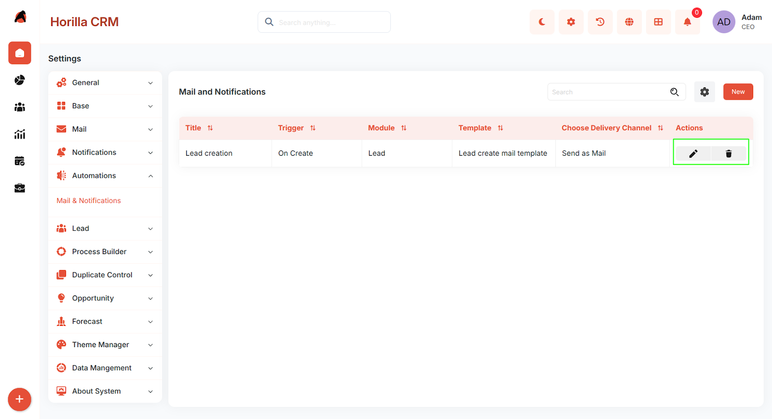Open notifications bell icon
772x419 pixels.
pyautogui.click(x=688, y=22)
